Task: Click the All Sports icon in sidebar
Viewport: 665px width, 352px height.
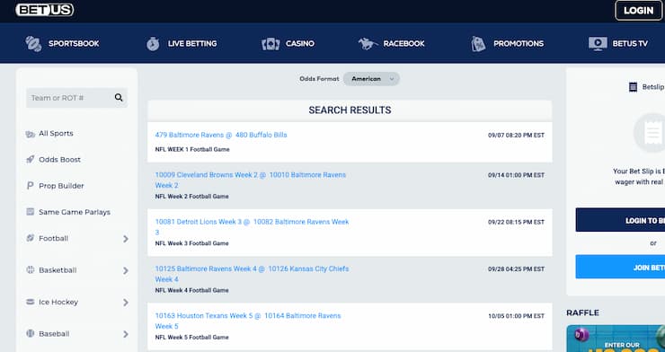Action: point(31,134)
